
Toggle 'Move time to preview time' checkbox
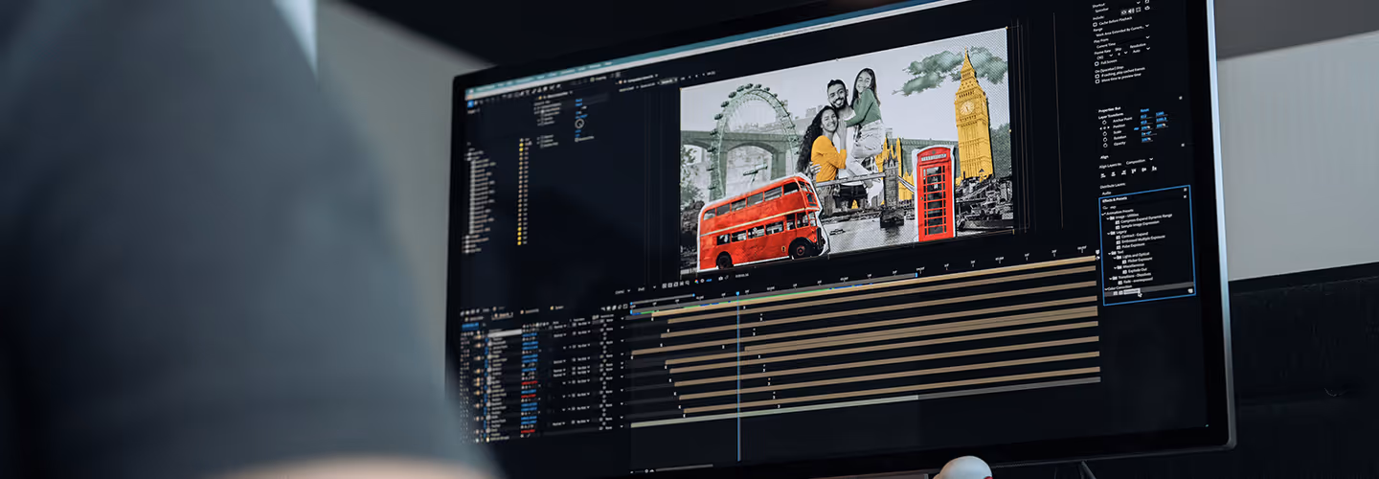coord(1097,81)
